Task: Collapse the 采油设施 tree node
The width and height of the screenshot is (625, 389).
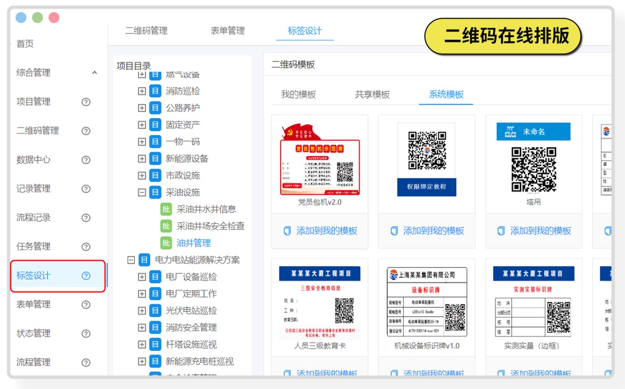Action: coord(142,193)
